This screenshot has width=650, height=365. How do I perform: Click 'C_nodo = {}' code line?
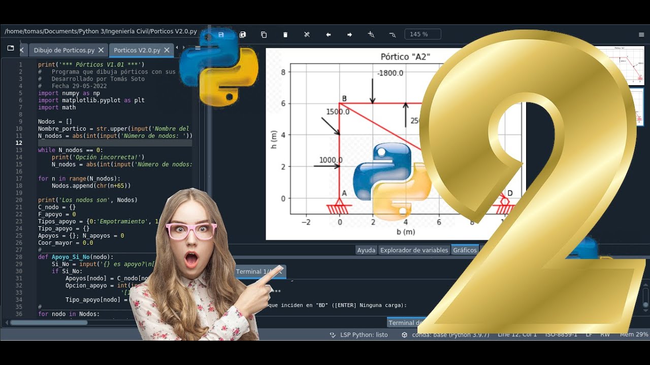[x=57, y=207]
